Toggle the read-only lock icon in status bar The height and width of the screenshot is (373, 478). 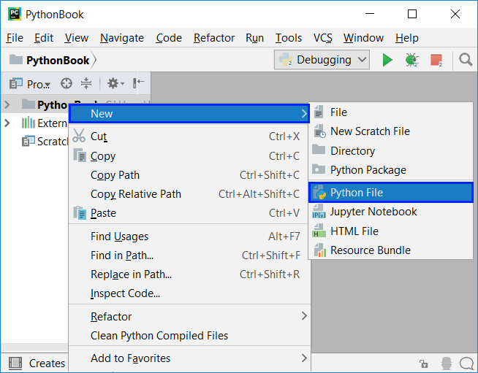pyautogui.click(x=423, y=364)
